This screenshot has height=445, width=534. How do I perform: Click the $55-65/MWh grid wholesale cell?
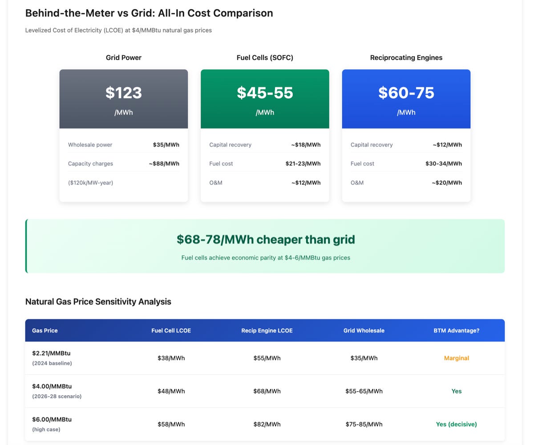[x=364, y=391]
